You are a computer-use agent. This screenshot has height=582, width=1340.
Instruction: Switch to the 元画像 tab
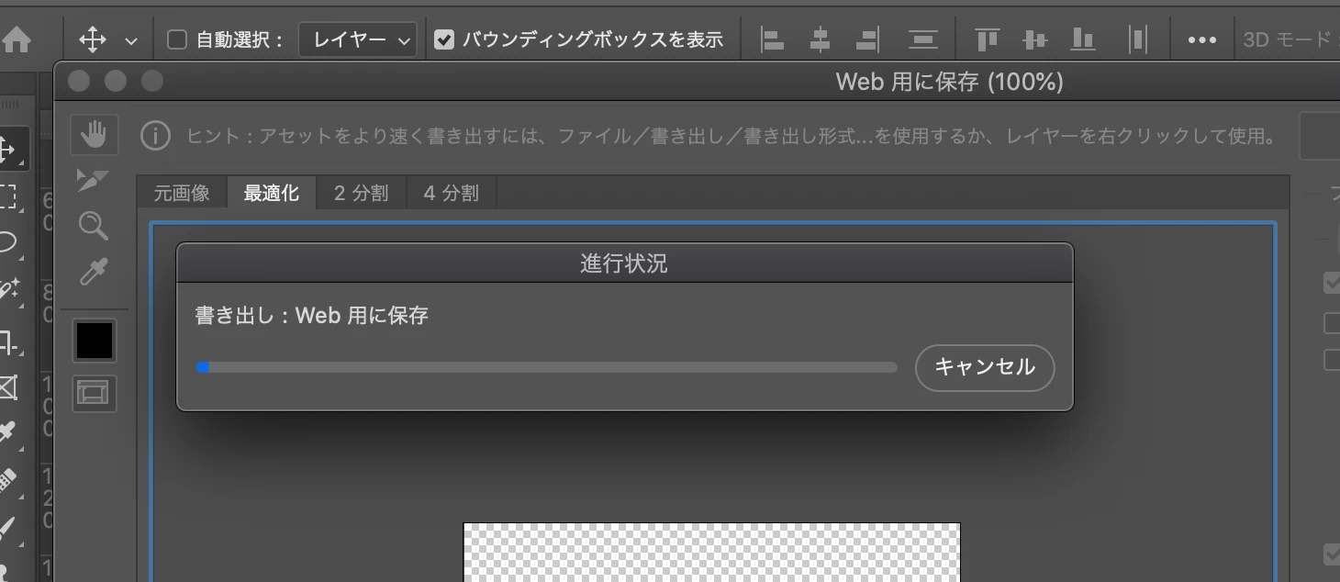click(x=182, y=194)
